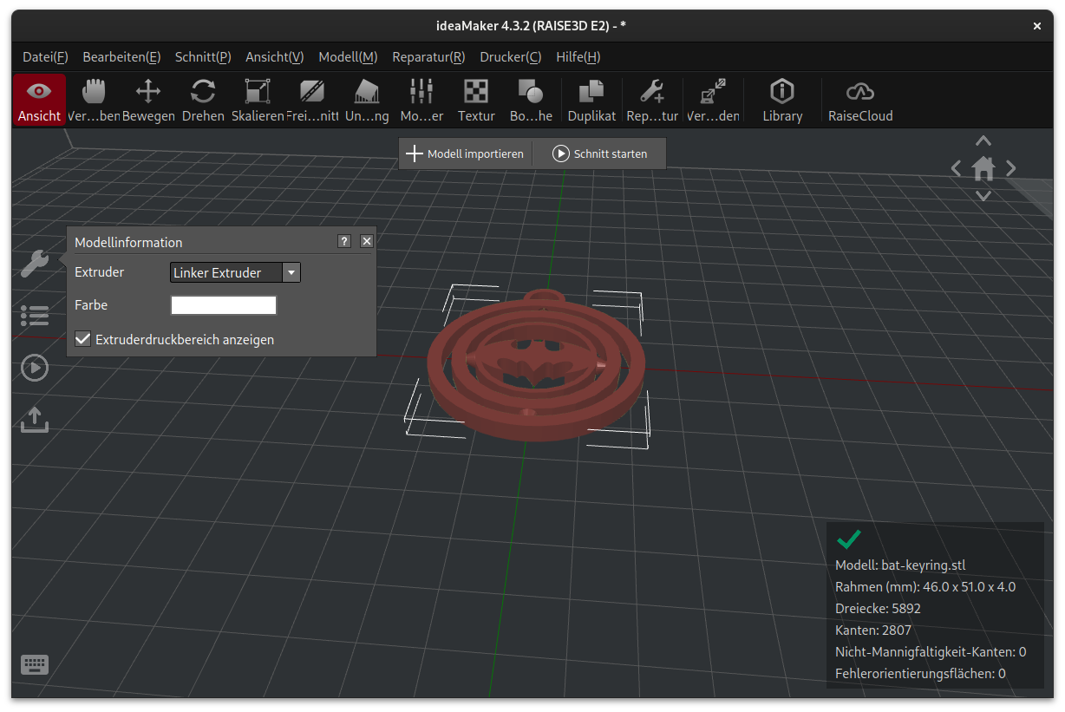This screenshot has width=1065, height=712.
Task: Click the upload icon in left sidebar
Action: point(35,420)
